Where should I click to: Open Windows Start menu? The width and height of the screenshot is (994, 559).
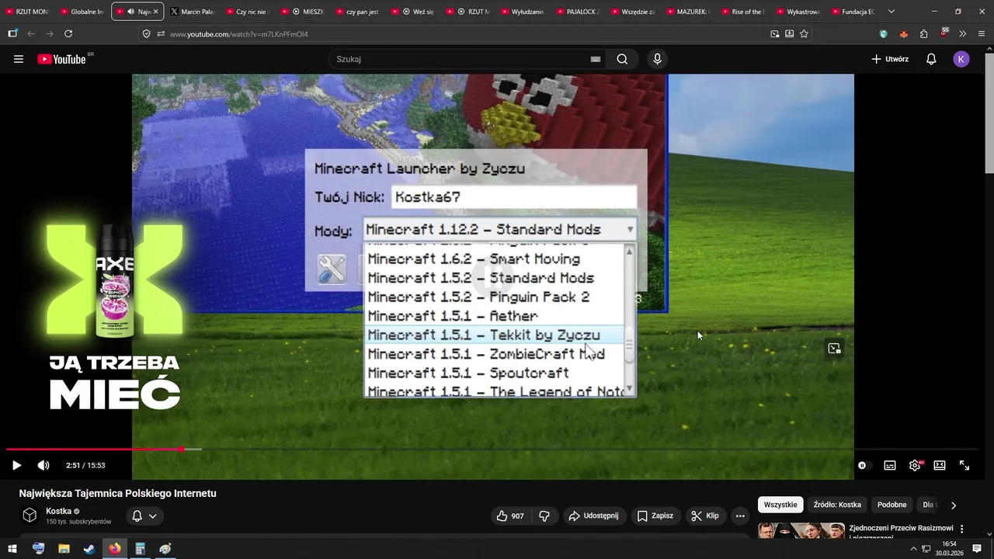point(12,549)
